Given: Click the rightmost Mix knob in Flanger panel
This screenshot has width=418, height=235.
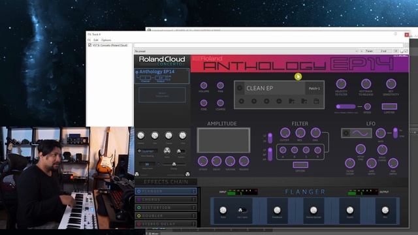Looking at the screenshot, I should point(385,210).
